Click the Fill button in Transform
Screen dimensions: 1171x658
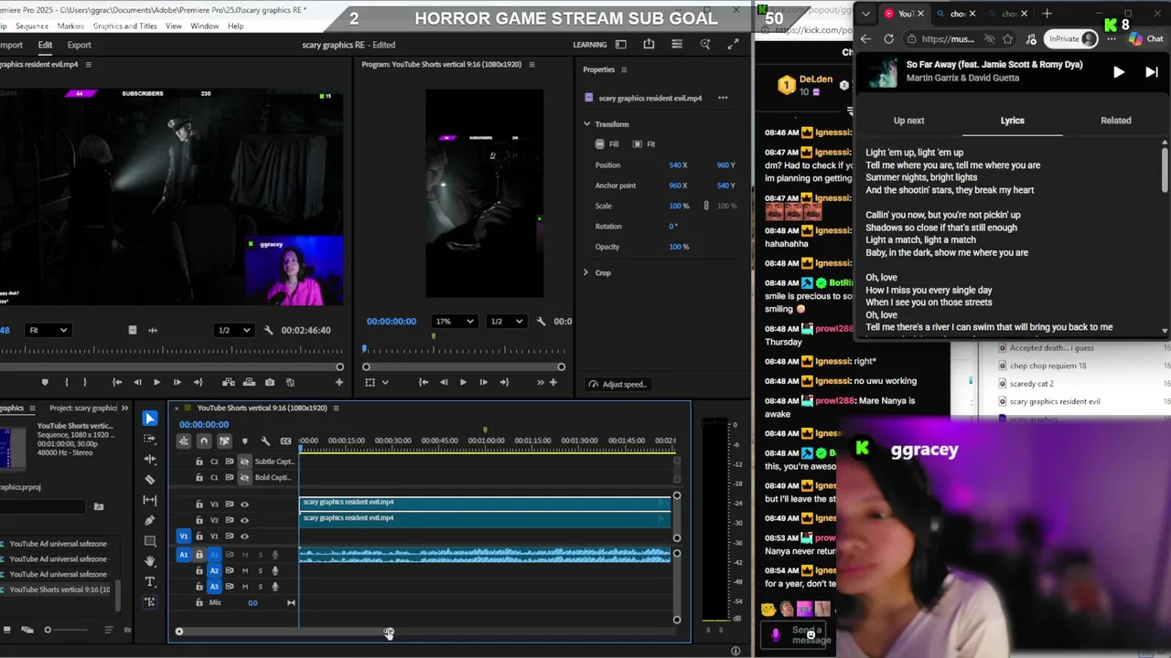[607, 143]
